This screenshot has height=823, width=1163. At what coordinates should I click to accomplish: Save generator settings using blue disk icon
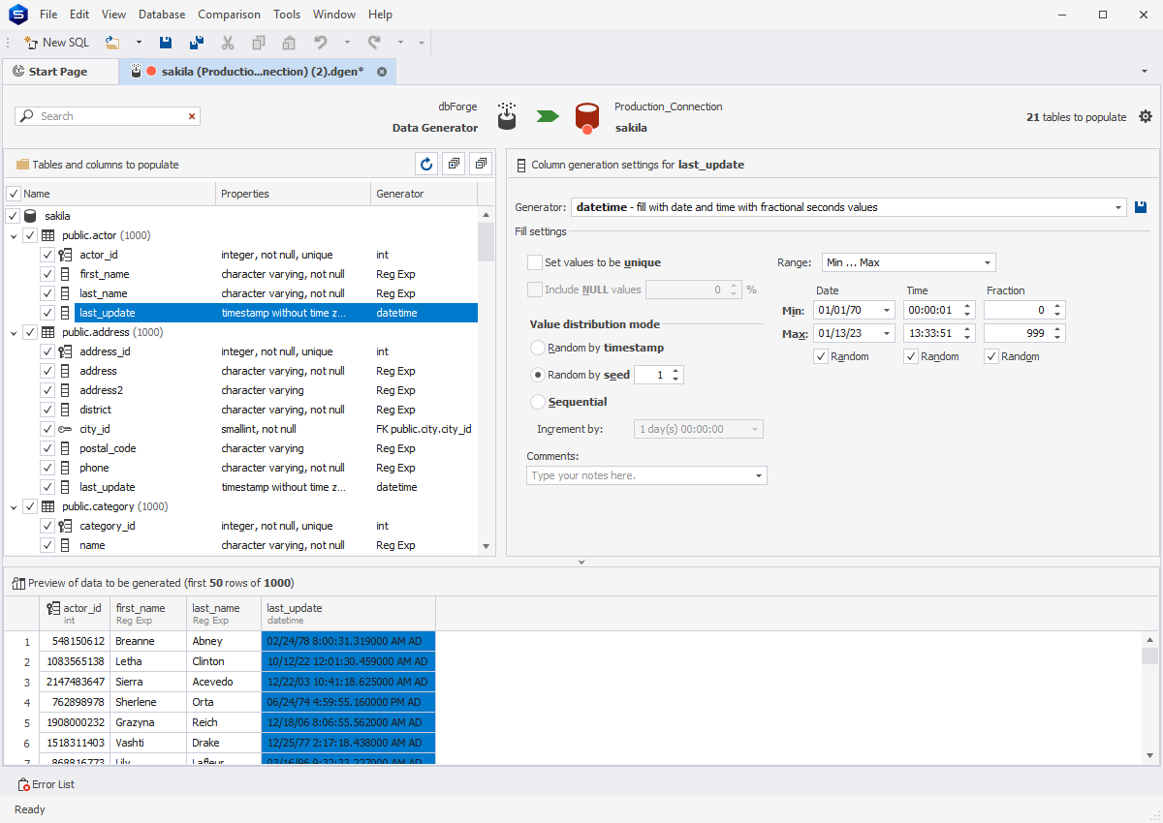coord(1142,207)
